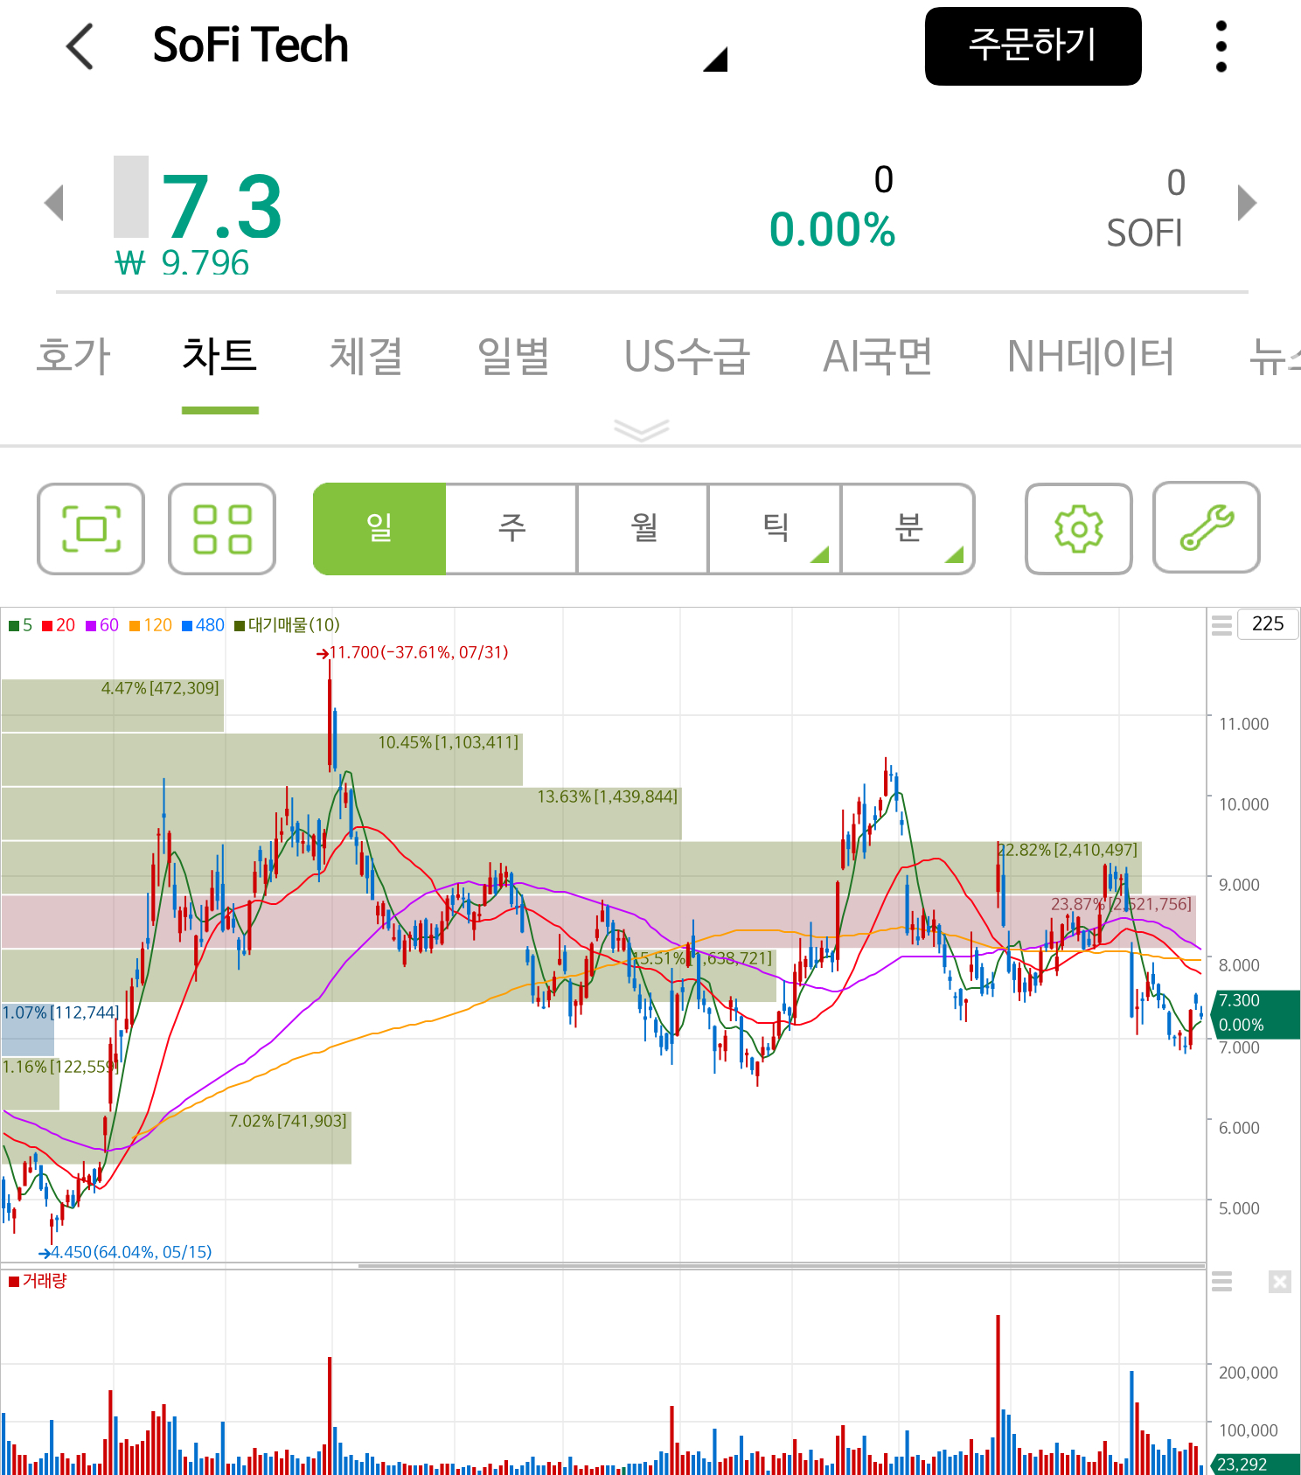Go back using the top-left arrow
The height and width of the screenshot is (1475, 1301).
[80, 46]
